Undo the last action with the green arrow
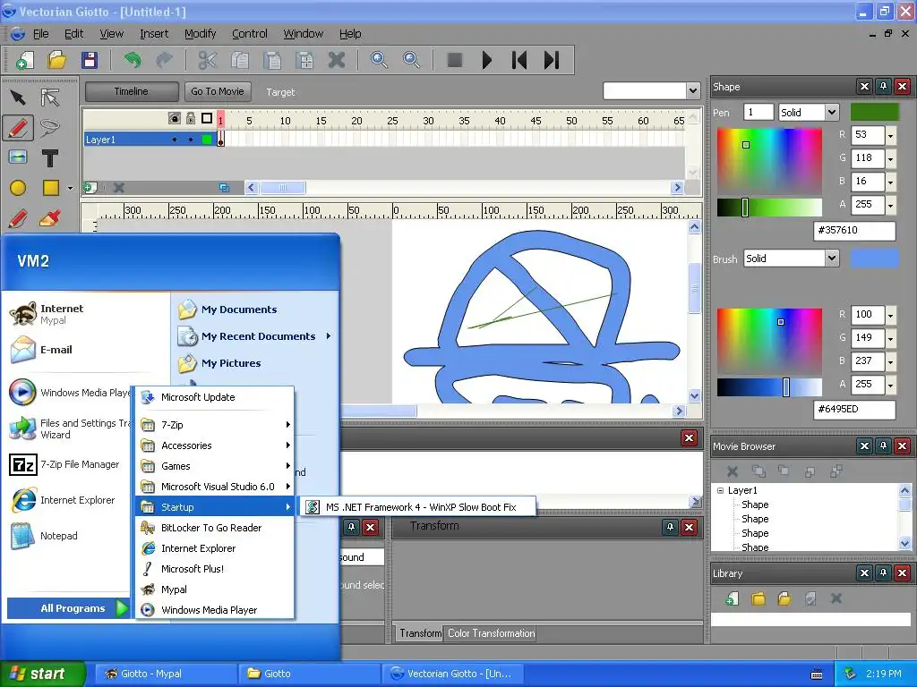 pyautogui.click(x=133, y=60)
